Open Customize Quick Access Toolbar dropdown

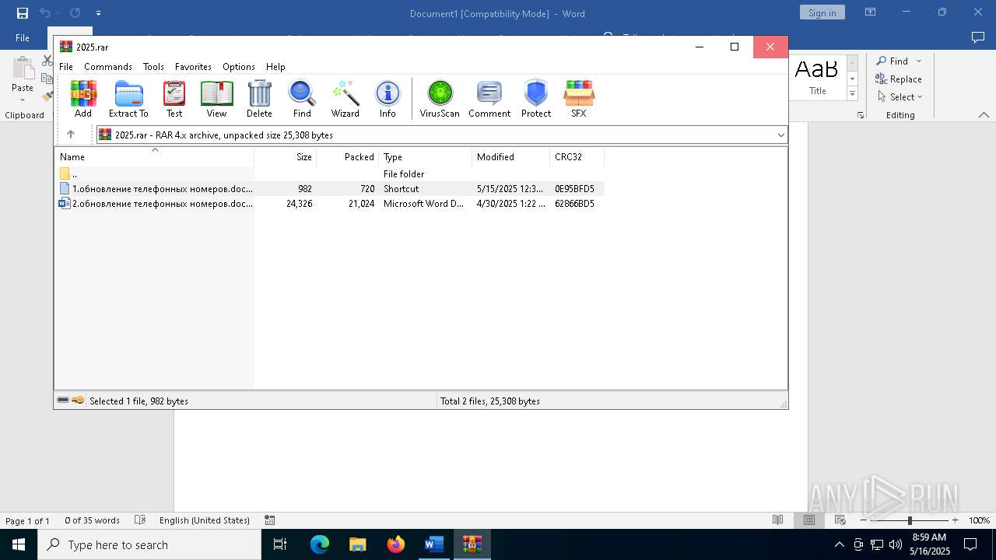98,13
